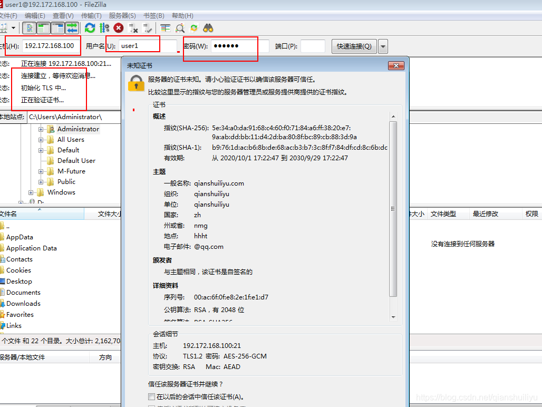Toggle the transfer queue display icon
Screen dimensions: 542x407
[72, 28]
